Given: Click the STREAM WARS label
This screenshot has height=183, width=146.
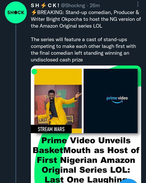Looking at the screenshot, I should click(51, 129).
